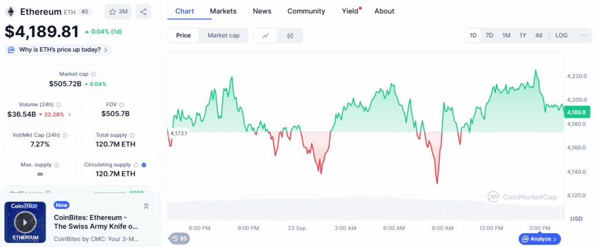Select the line chart view icon
Screen dimensions: 597x247
click(265, 35)
